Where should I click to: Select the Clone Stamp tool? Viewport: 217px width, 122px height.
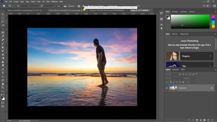(x=3, y=47)
